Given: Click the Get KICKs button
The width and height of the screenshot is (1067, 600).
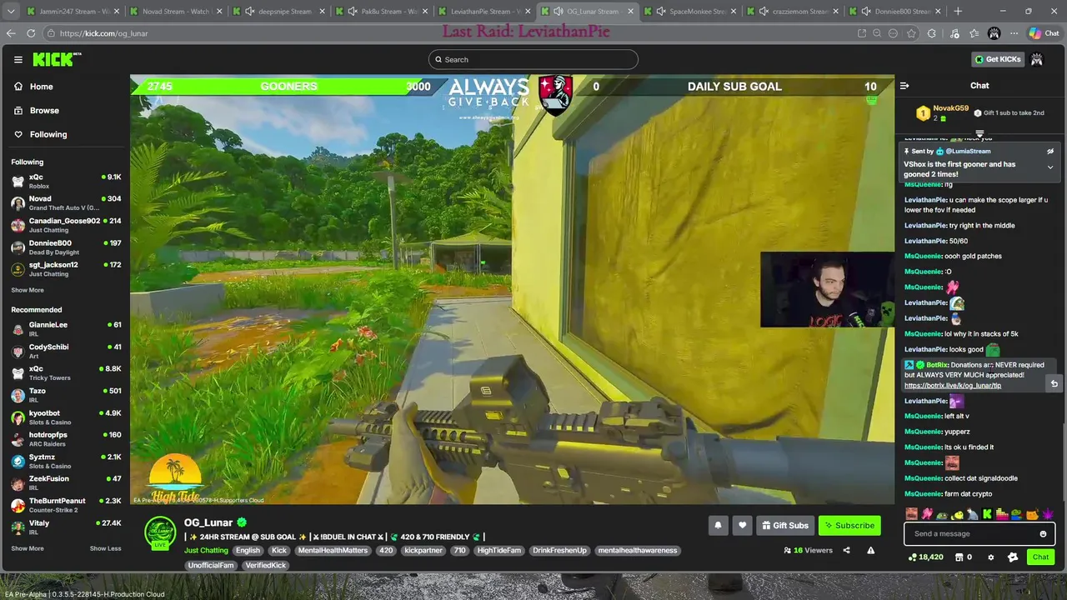Looking at the screenshot, I should pos(996,59).
